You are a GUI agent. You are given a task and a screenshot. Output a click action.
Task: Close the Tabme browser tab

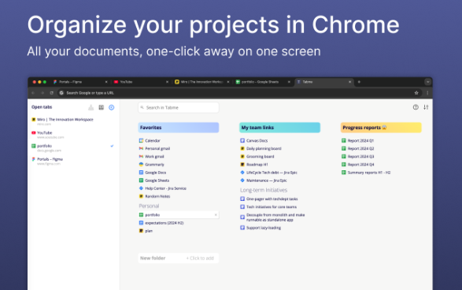tap(349, 82)
